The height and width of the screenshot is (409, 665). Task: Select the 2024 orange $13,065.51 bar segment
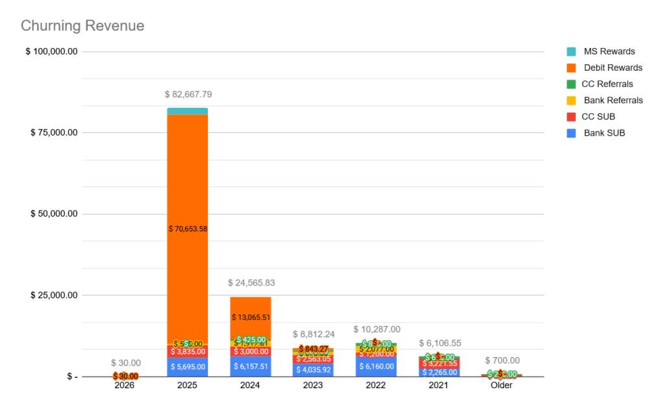(x=250, y=317)
